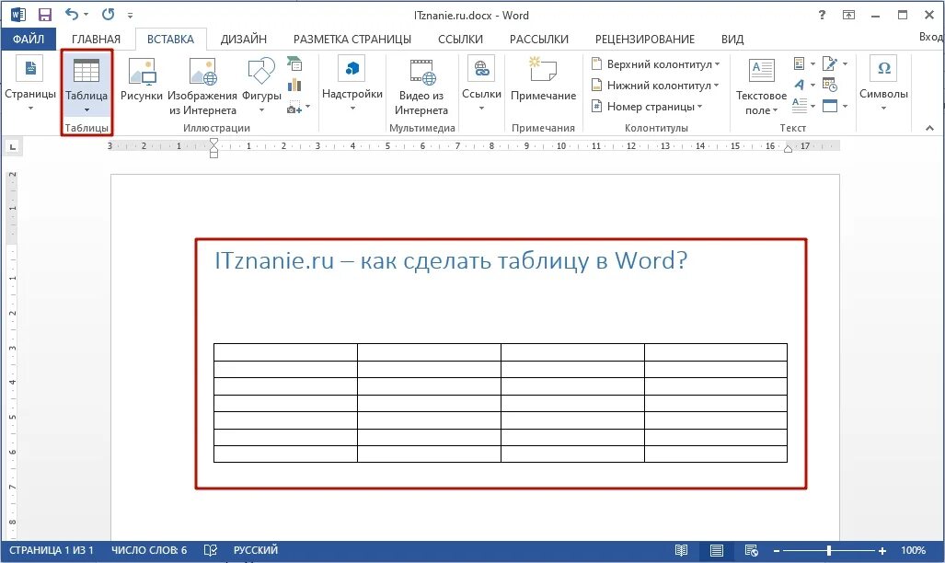Open the undo history dropdown arrow

86,15
